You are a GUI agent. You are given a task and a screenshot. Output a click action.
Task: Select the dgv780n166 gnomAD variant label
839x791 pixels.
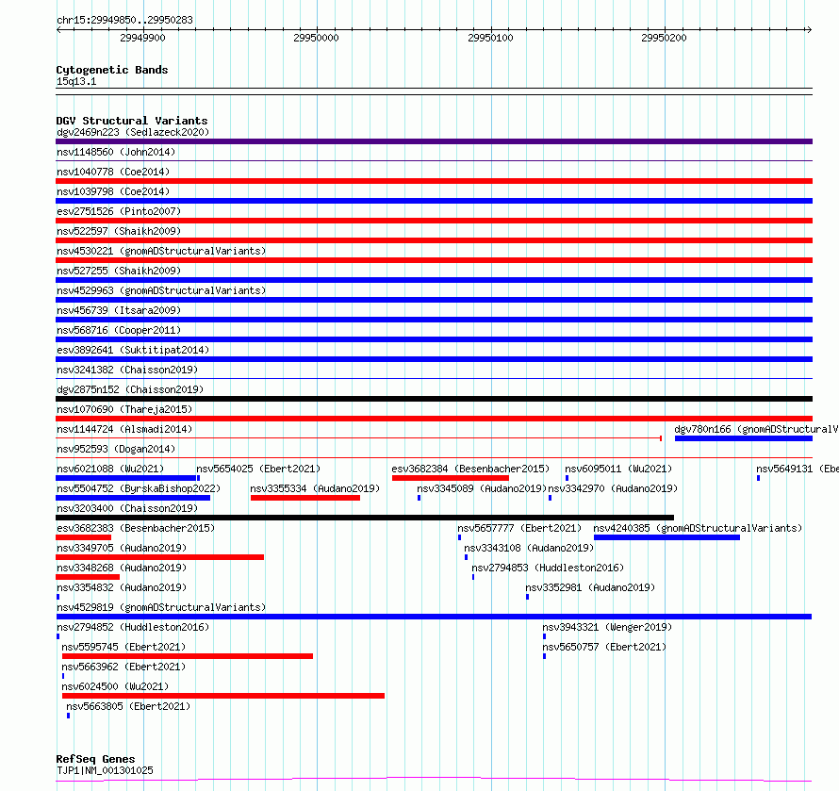click(x=757, y=429)
